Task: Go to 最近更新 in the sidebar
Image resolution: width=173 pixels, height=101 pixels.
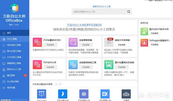Action: 15,75
